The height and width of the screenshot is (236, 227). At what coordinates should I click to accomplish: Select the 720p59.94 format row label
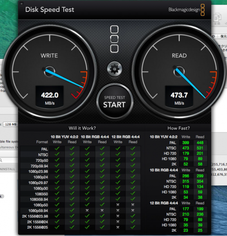pyautogui.click(x=39, y=166)
